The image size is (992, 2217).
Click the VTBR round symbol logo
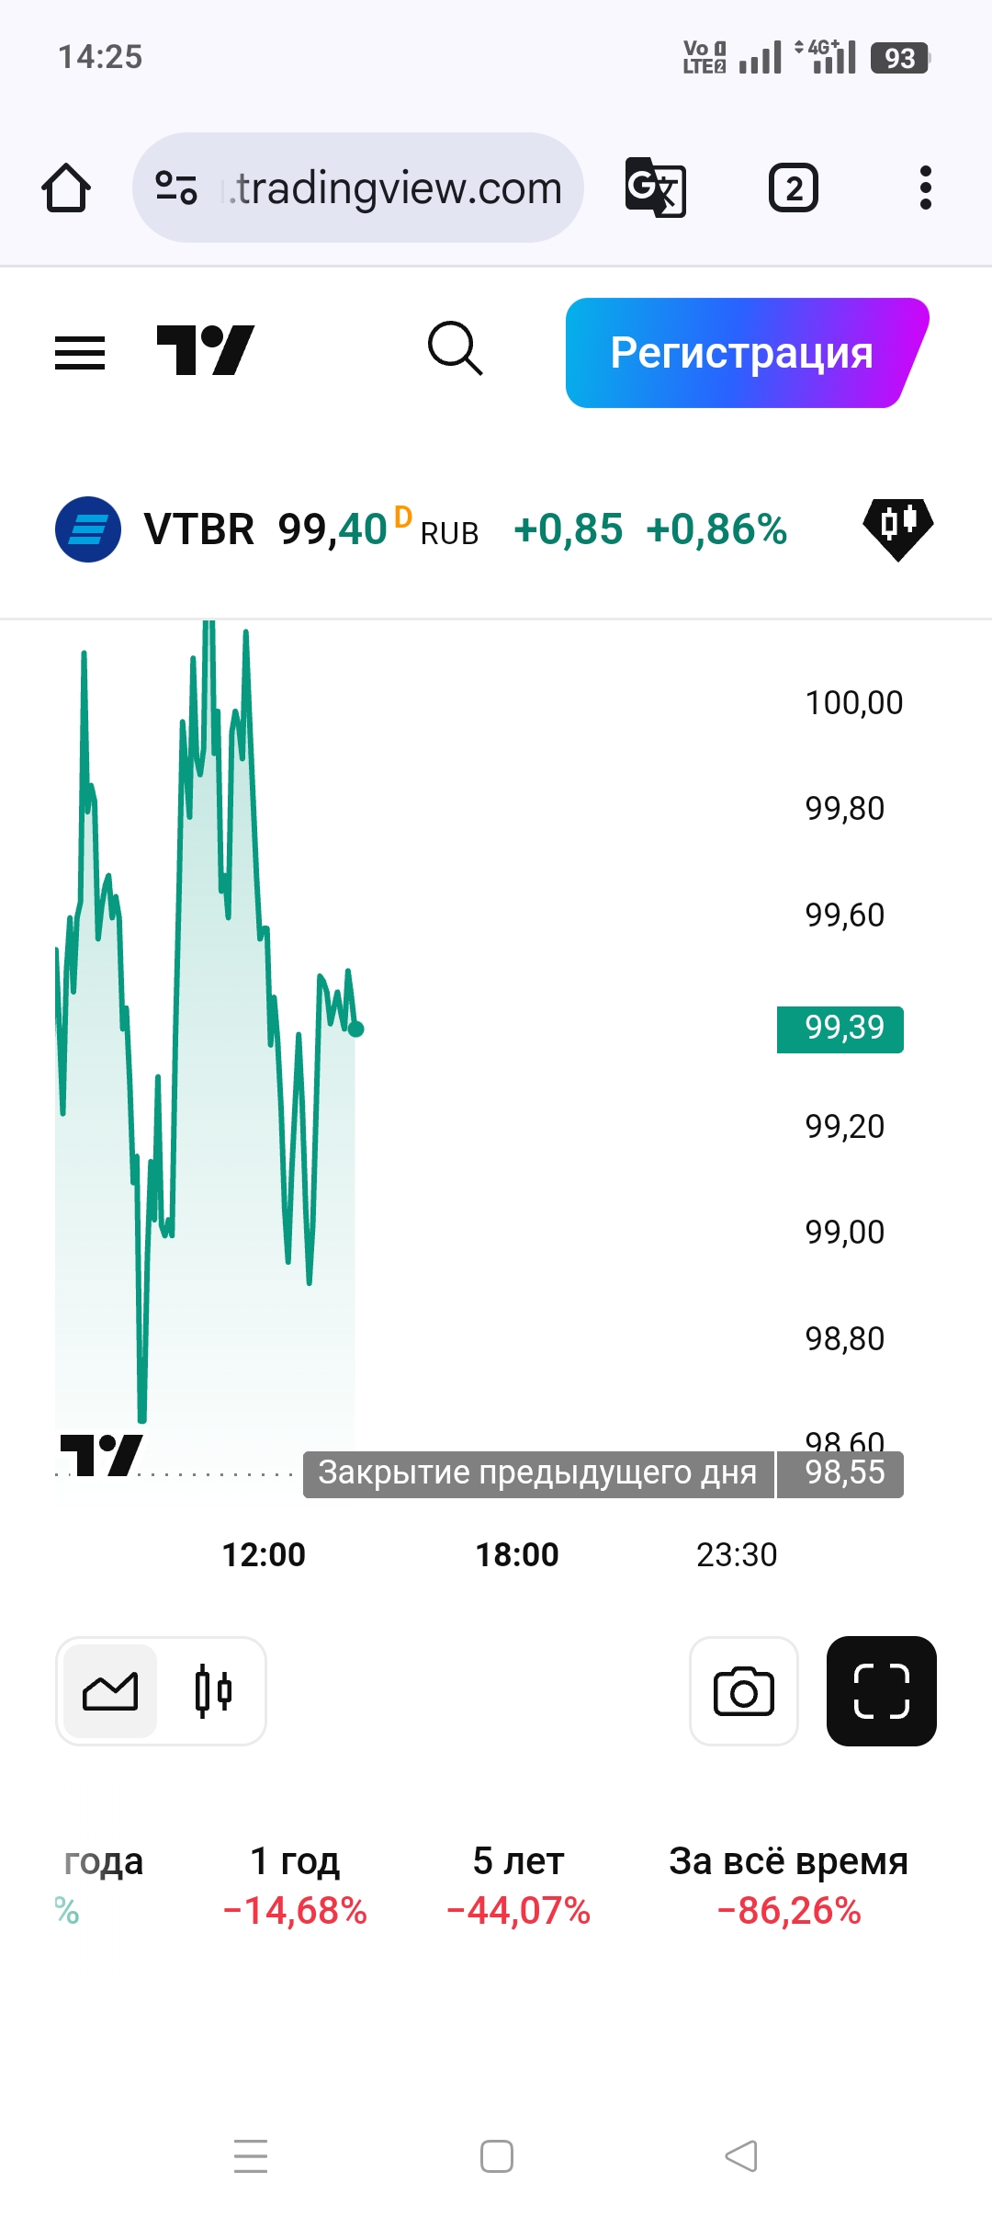pos(88,529)
